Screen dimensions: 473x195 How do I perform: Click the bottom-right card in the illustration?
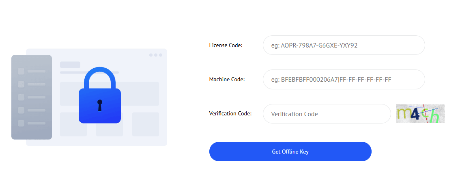coord(145,124)
